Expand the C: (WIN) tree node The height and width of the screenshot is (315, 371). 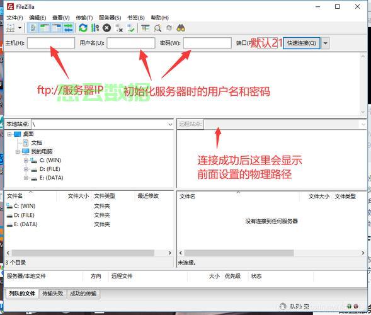(x=26, y=161)
